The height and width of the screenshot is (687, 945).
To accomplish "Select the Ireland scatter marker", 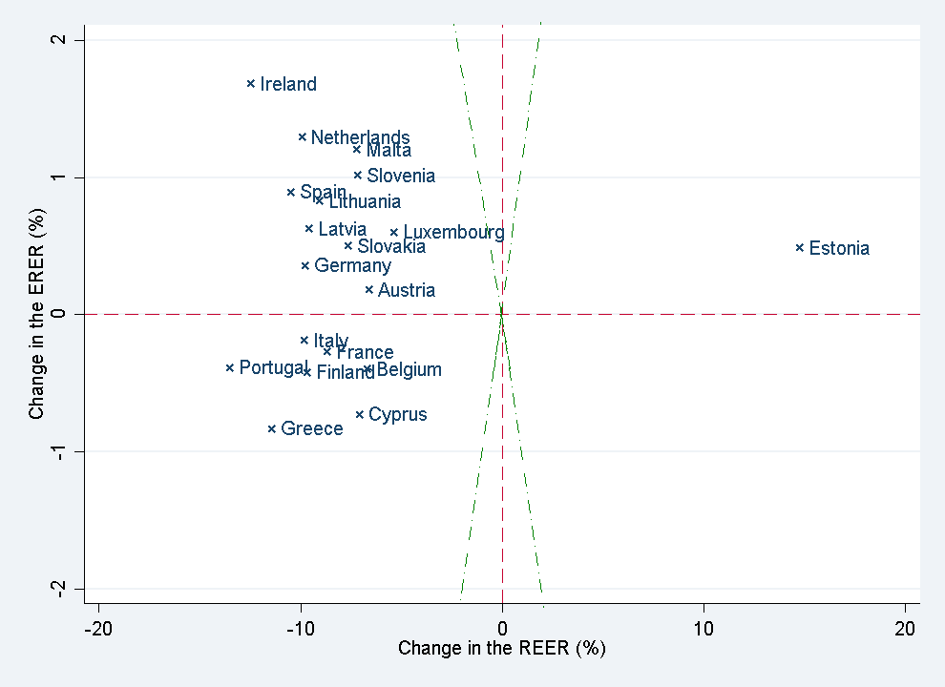I will point(251,83).
